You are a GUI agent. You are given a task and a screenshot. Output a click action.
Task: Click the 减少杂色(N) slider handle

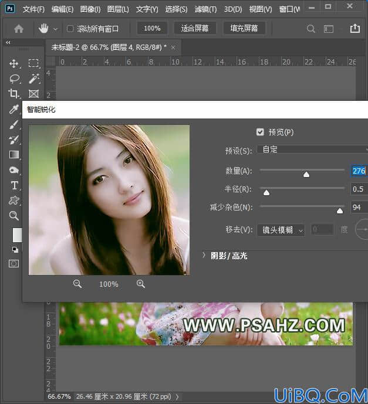340,211
